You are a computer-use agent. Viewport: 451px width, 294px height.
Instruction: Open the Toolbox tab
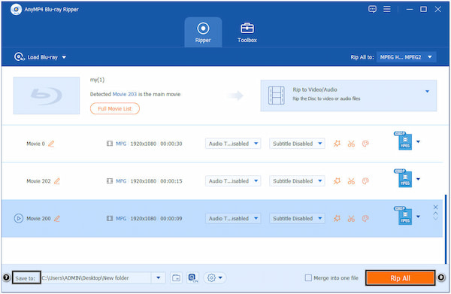[247, 32]
